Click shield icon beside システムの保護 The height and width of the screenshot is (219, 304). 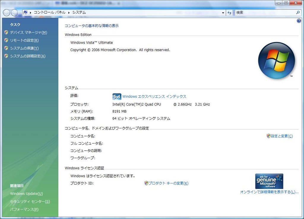click(x=6, y=48)
